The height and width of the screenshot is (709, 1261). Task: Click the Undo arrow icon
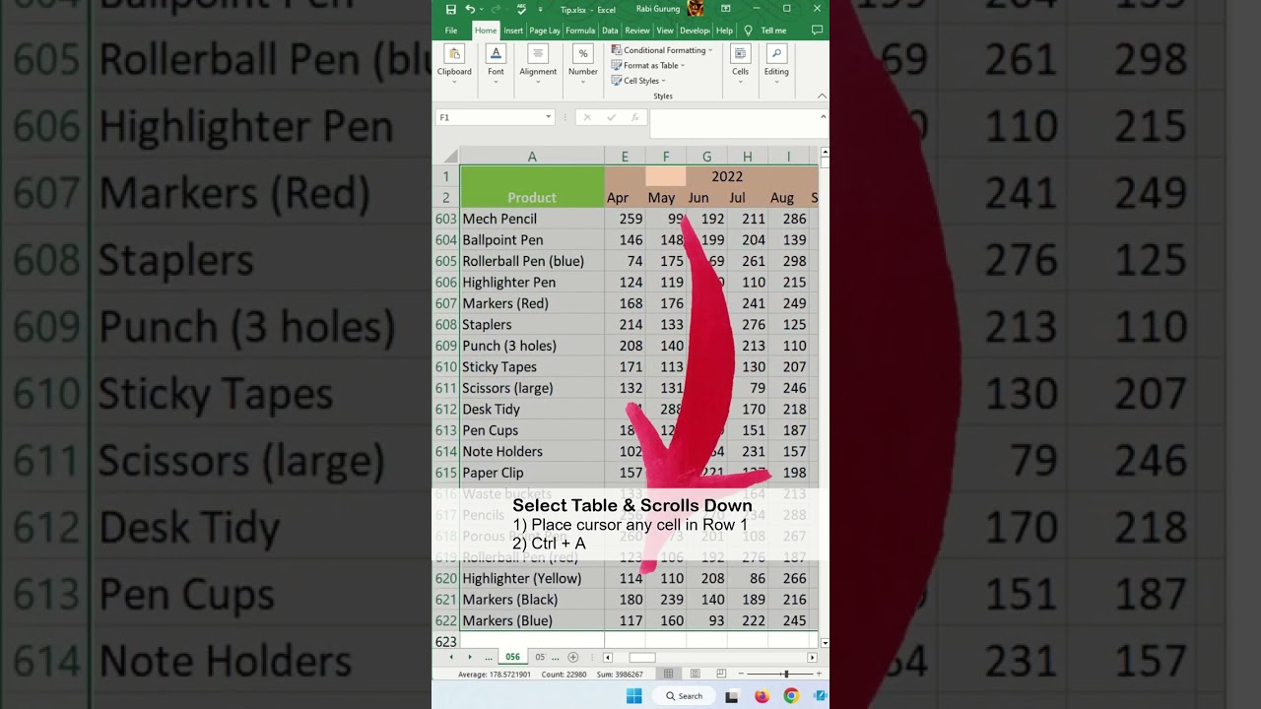[470, 10]
